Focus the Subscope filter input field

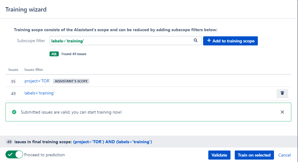tap(122, 41)
